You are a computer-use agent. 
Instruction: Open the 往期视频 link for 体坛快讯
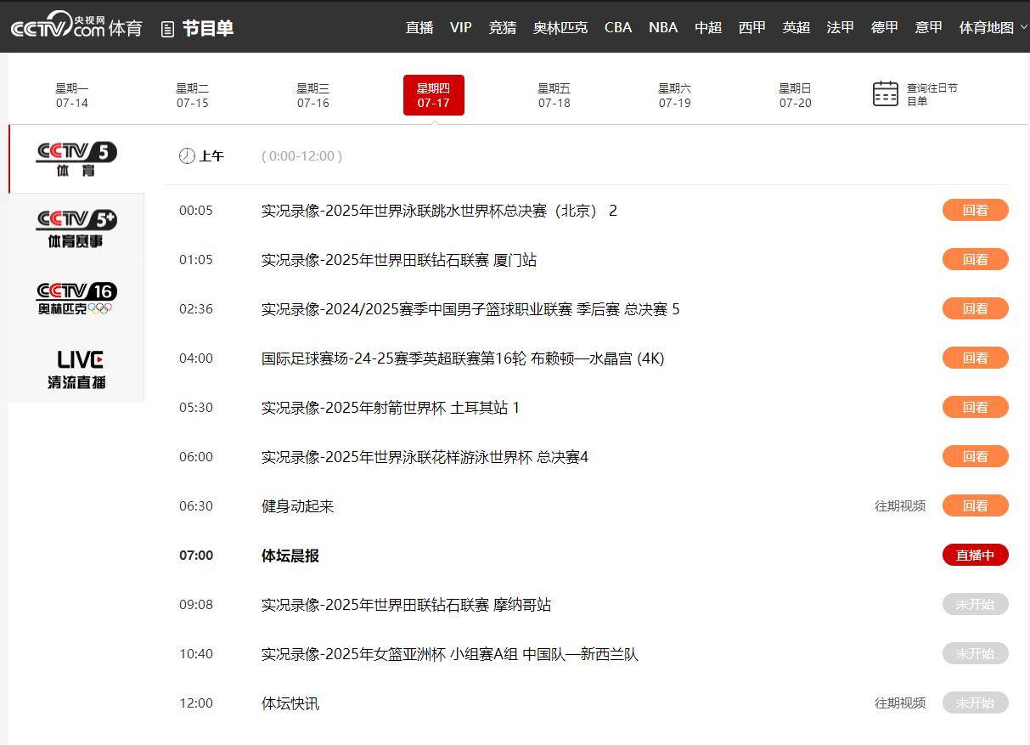[900, 703]
